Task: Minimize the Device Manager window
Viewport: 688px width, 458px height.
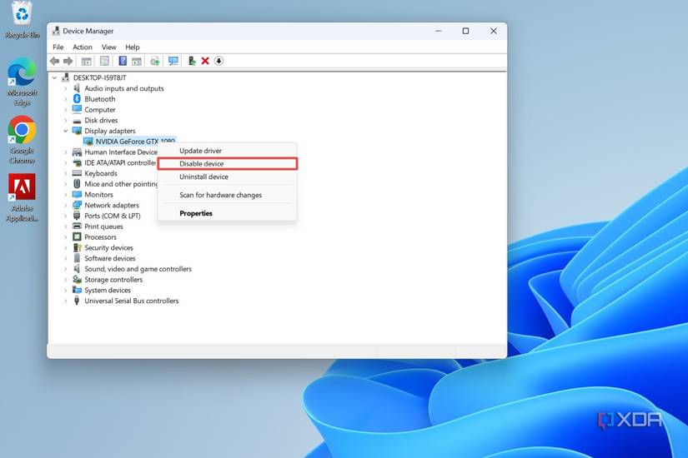Action: pos(439,31)
